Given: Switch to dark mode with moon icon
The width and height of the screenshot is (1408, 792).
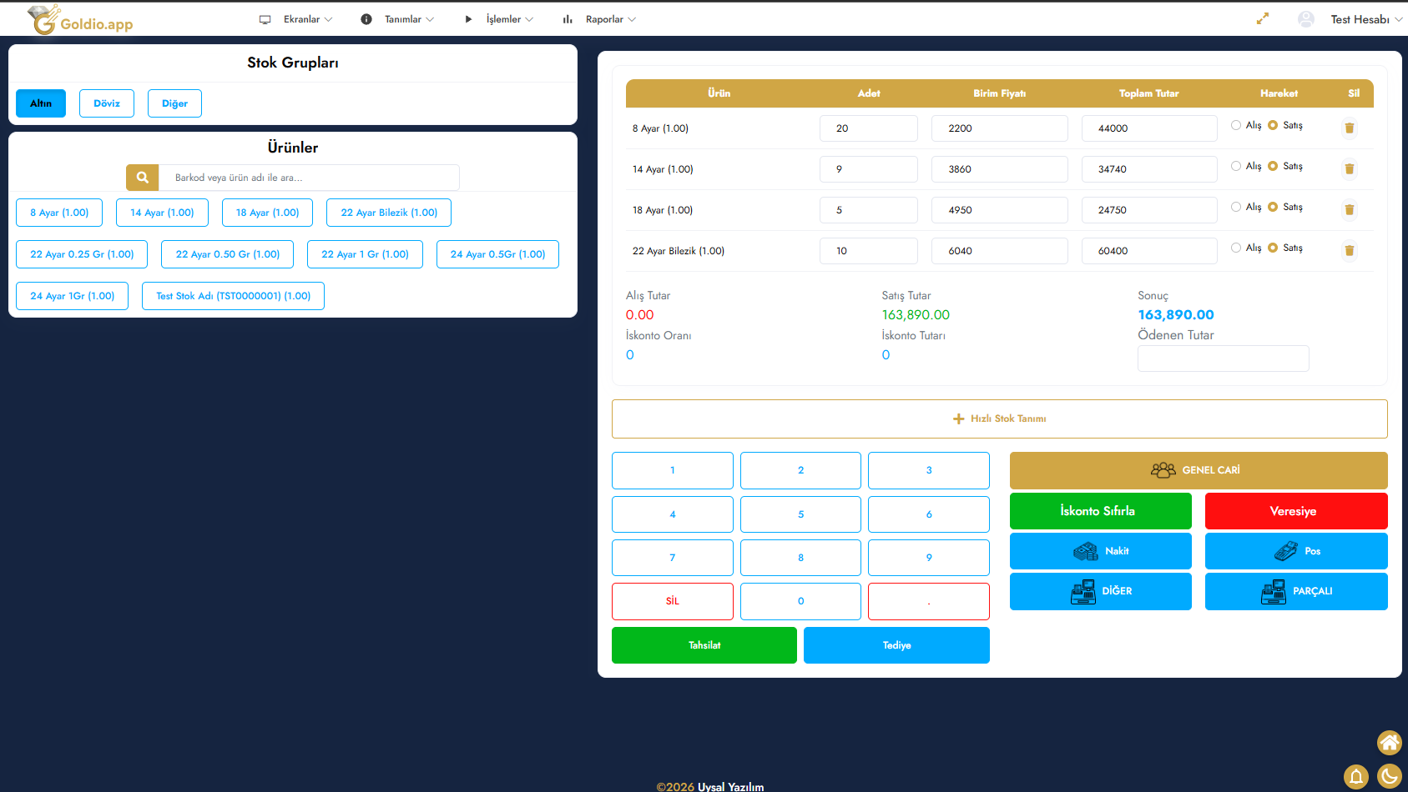Looking at the screenshot, I should click(1389, 777).
